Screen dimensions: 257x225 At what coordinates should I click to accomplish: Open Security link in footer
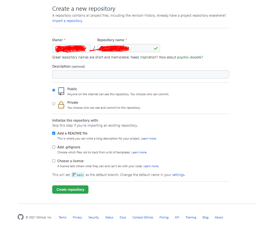click(94, 217)
